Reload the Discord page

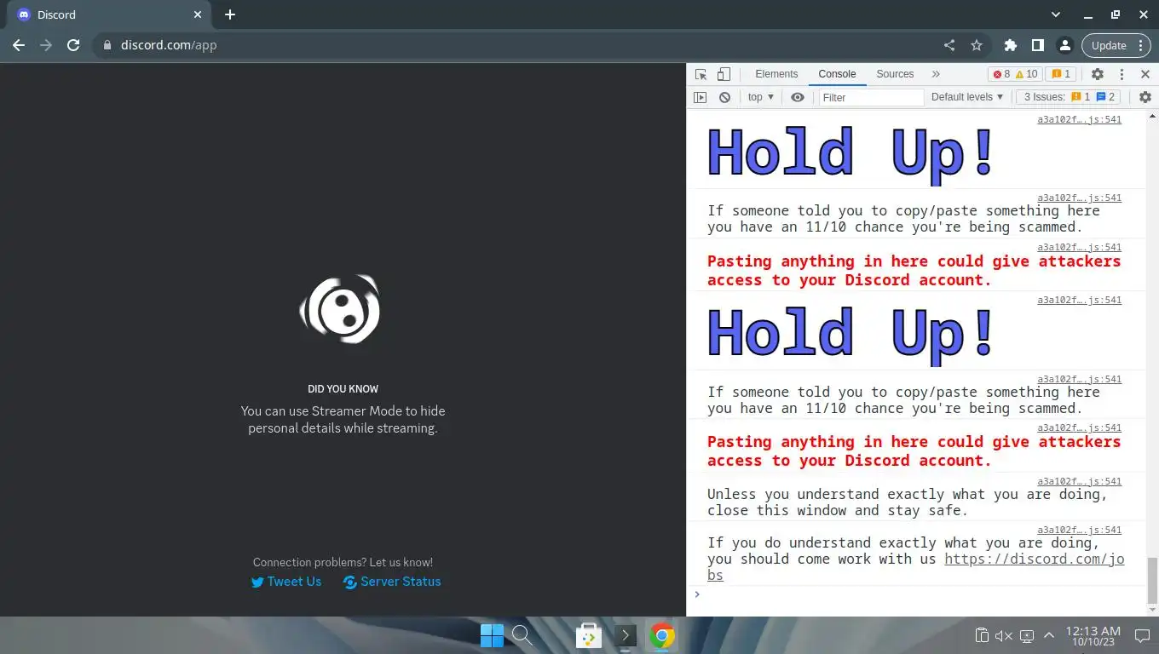click(73, 45)
